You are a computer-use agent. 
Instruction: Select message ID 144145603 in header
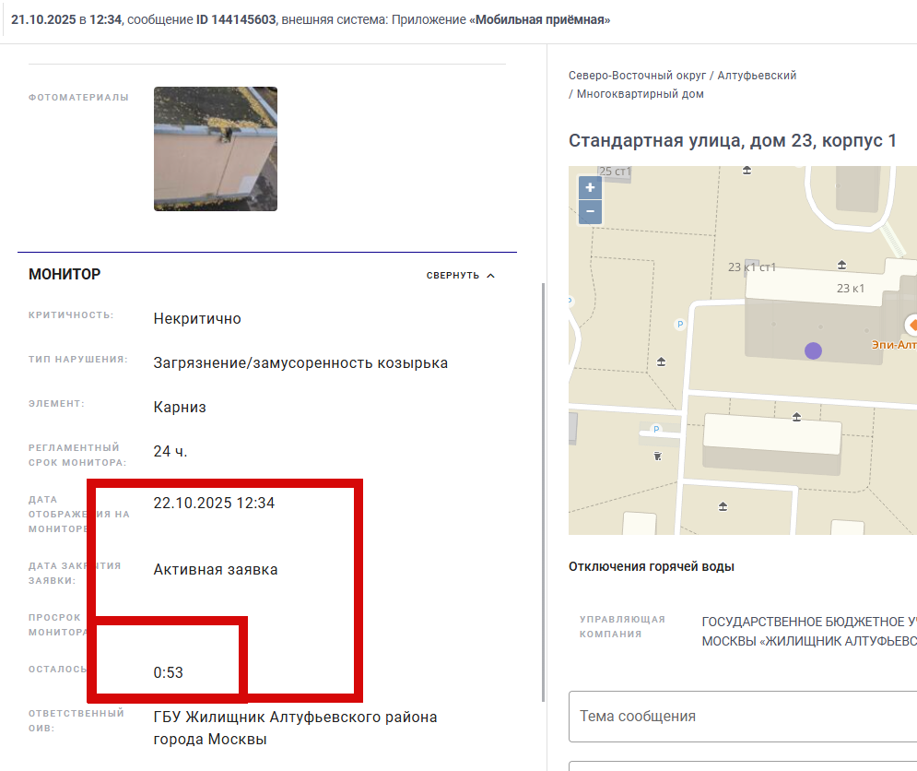(x=236, y=20)
